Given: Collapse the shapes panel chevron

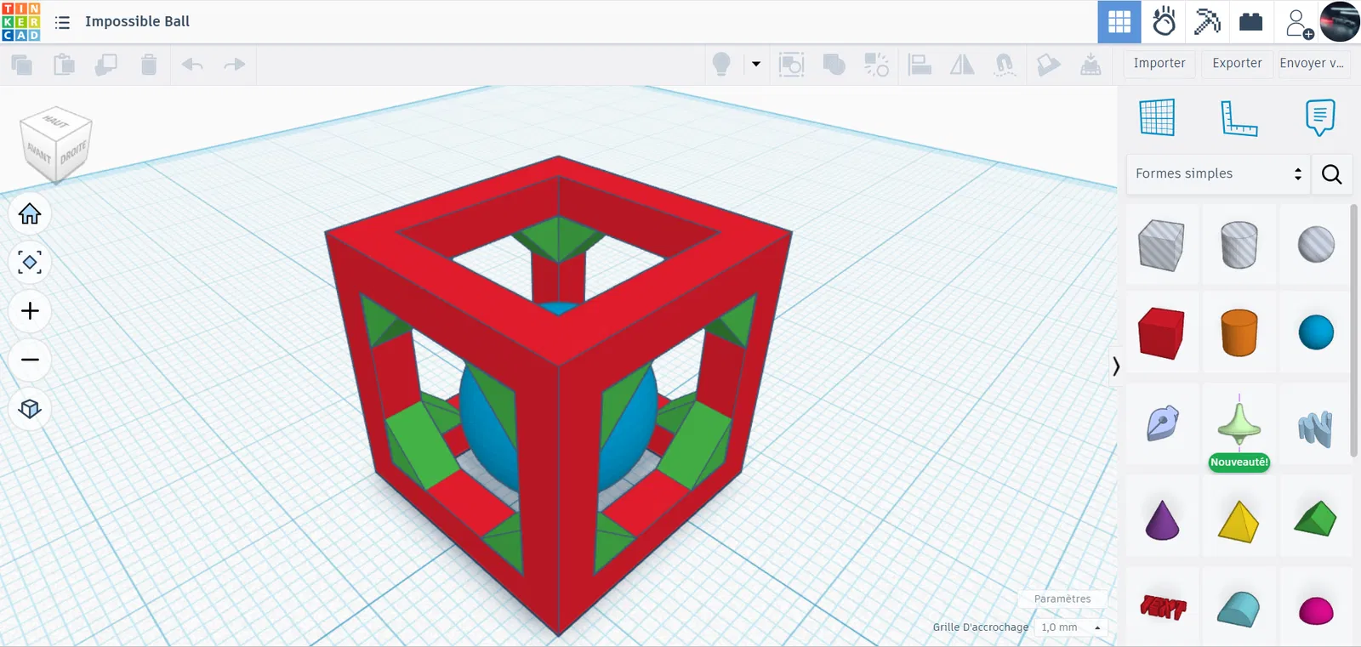Looking at the screenshot, I should 1116,366.
